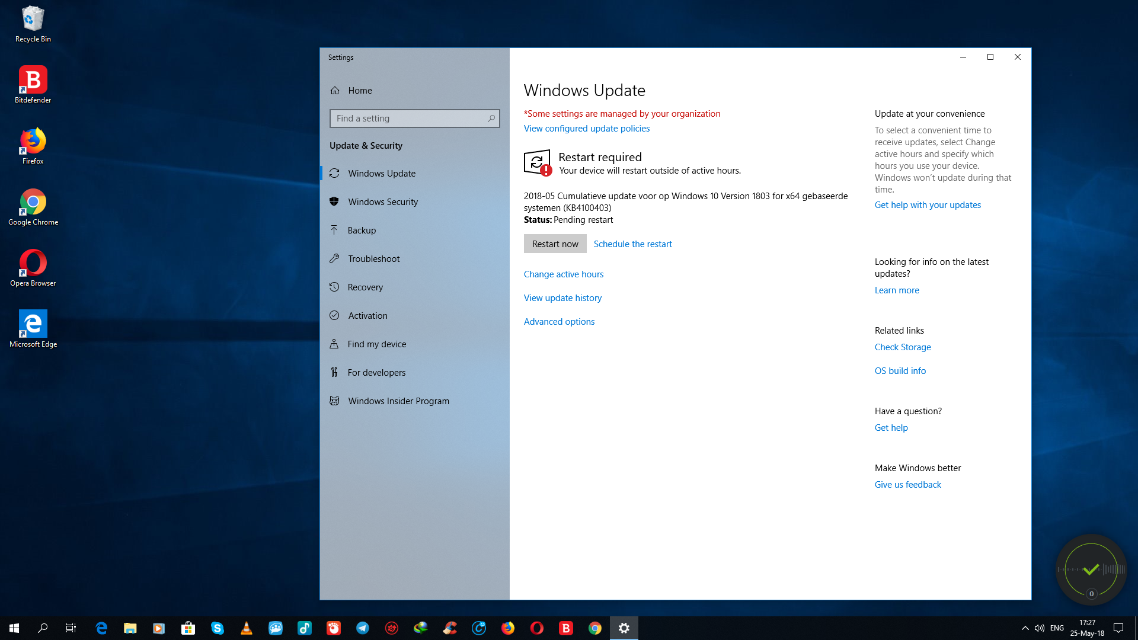Select Windows Update in the sidebar
Image resolution: width=1138 pixels, height=640 pixels.
tap(382, 174)
